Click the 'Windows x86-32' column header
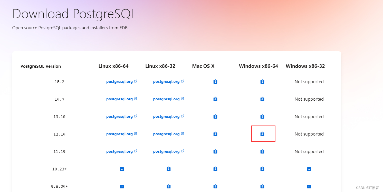Screen dimensions: 383x192 click(305, 66)
